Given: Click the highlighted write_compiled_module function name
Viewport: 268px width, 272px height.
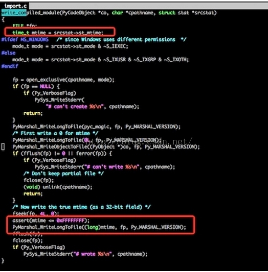Looking at the screenshot, I should pyautogui.click(x=14, y=13).
